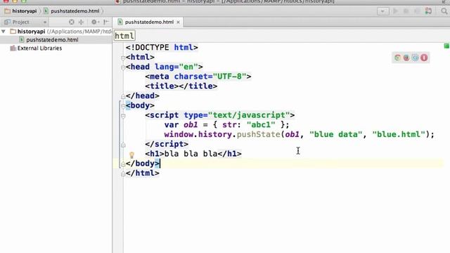450x253 pixels.
Task: Switch to pushstatedemo.html editor tab
Action: pos(149,22)
